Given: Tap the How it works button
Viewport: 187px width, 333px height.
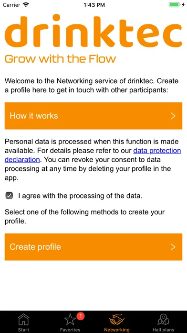Looking at the screenshot, I should coord(93,116).
